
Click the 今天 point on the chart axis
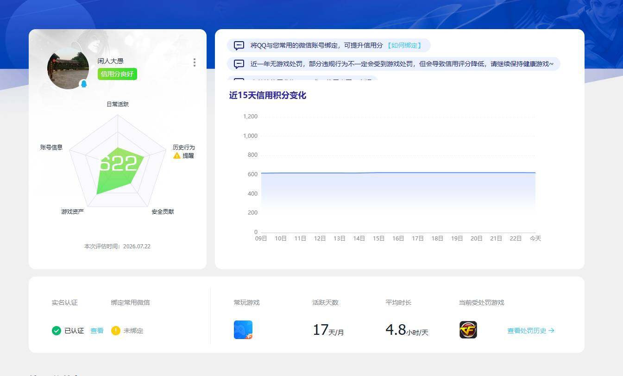pos(535,239)
